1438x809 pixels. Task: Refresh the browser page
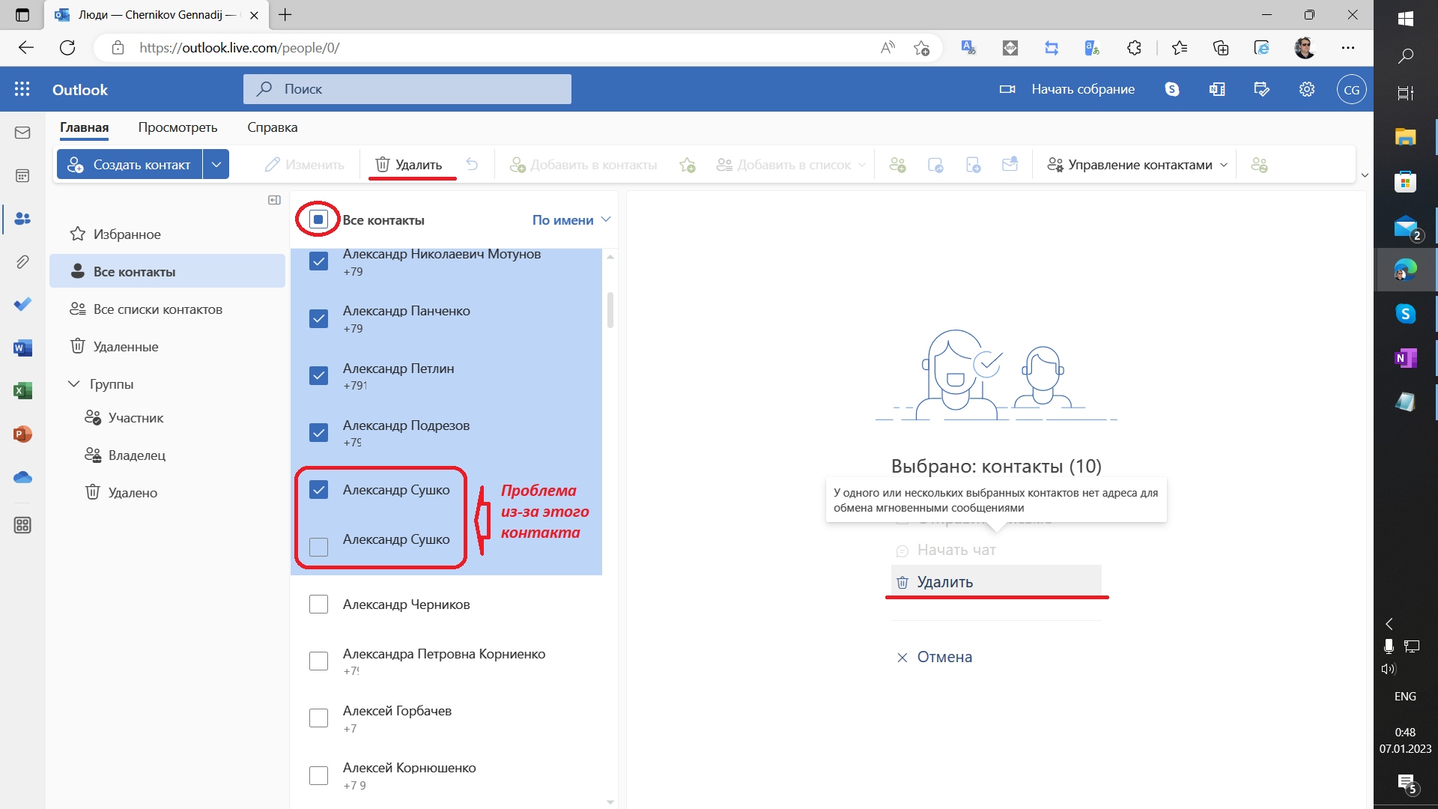pos(67,48)
